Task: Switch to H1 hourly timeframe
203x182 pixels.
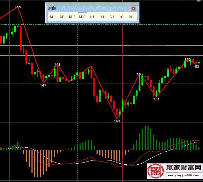Action: coord(92,17)
